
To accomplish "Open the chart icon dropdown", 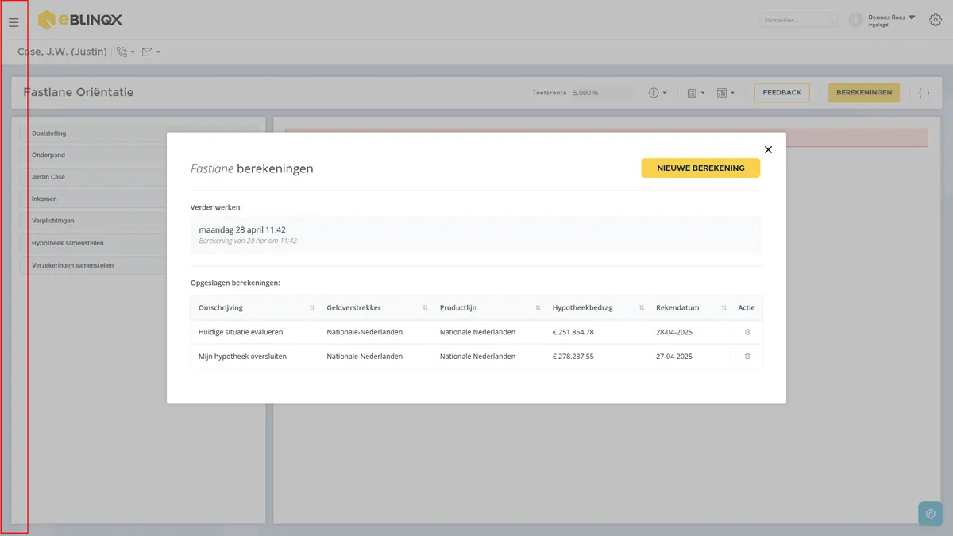I will click(x=725, y=93).
